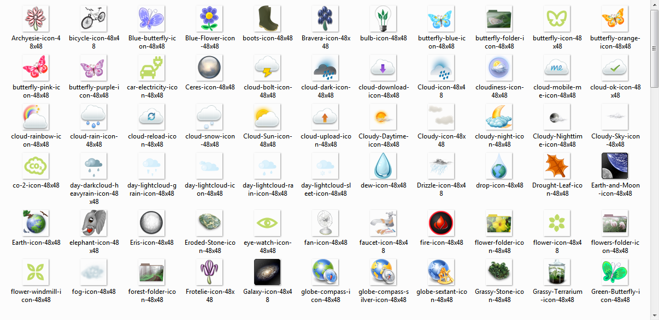This screenshot has width=659, height=320.
Task: Click the cloud-reload icon
Action: click(x=152, y=117)
